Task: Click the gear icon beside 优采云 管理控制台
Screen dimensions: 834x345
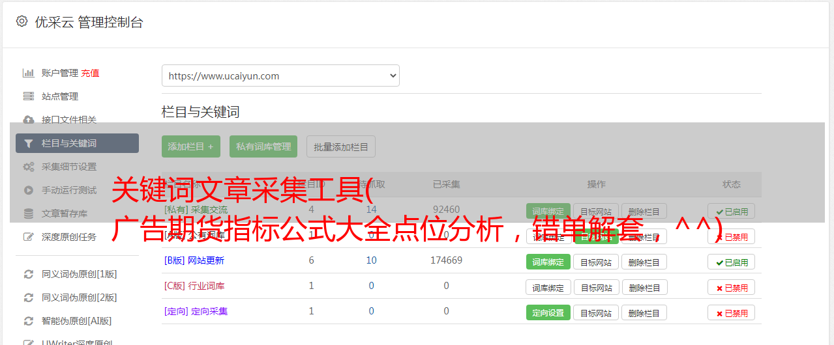Action: (x=22, y=21)
